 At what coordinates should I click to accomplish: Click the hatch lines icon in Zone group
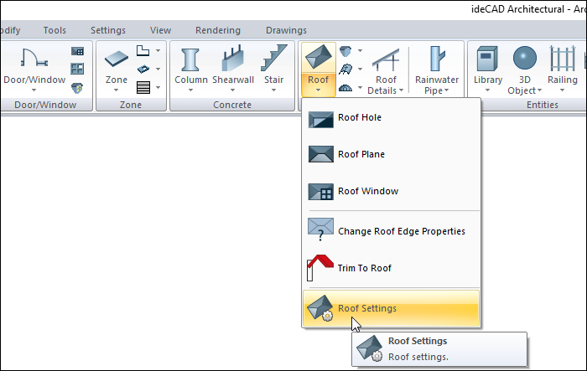point(143,87)
